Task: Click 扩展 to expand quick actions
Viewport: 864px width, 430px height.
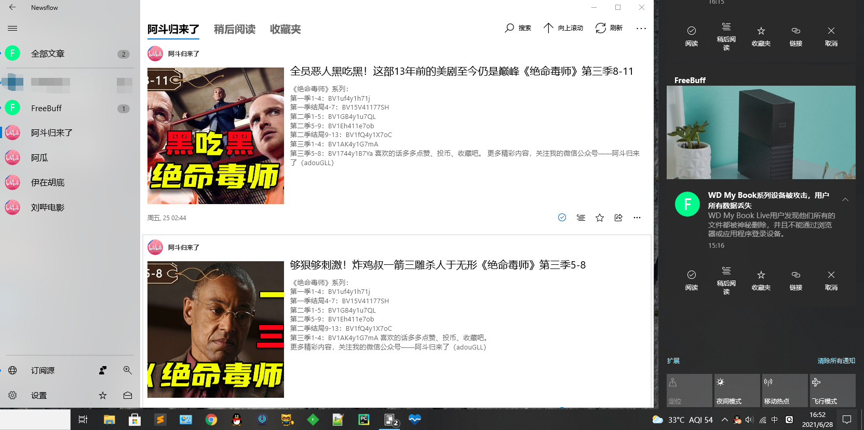Action: pyautogui.click(x=673, y=361)
